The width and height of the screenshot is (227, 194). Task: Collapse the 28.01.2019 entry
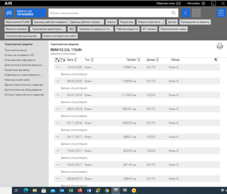coord(58,109)
